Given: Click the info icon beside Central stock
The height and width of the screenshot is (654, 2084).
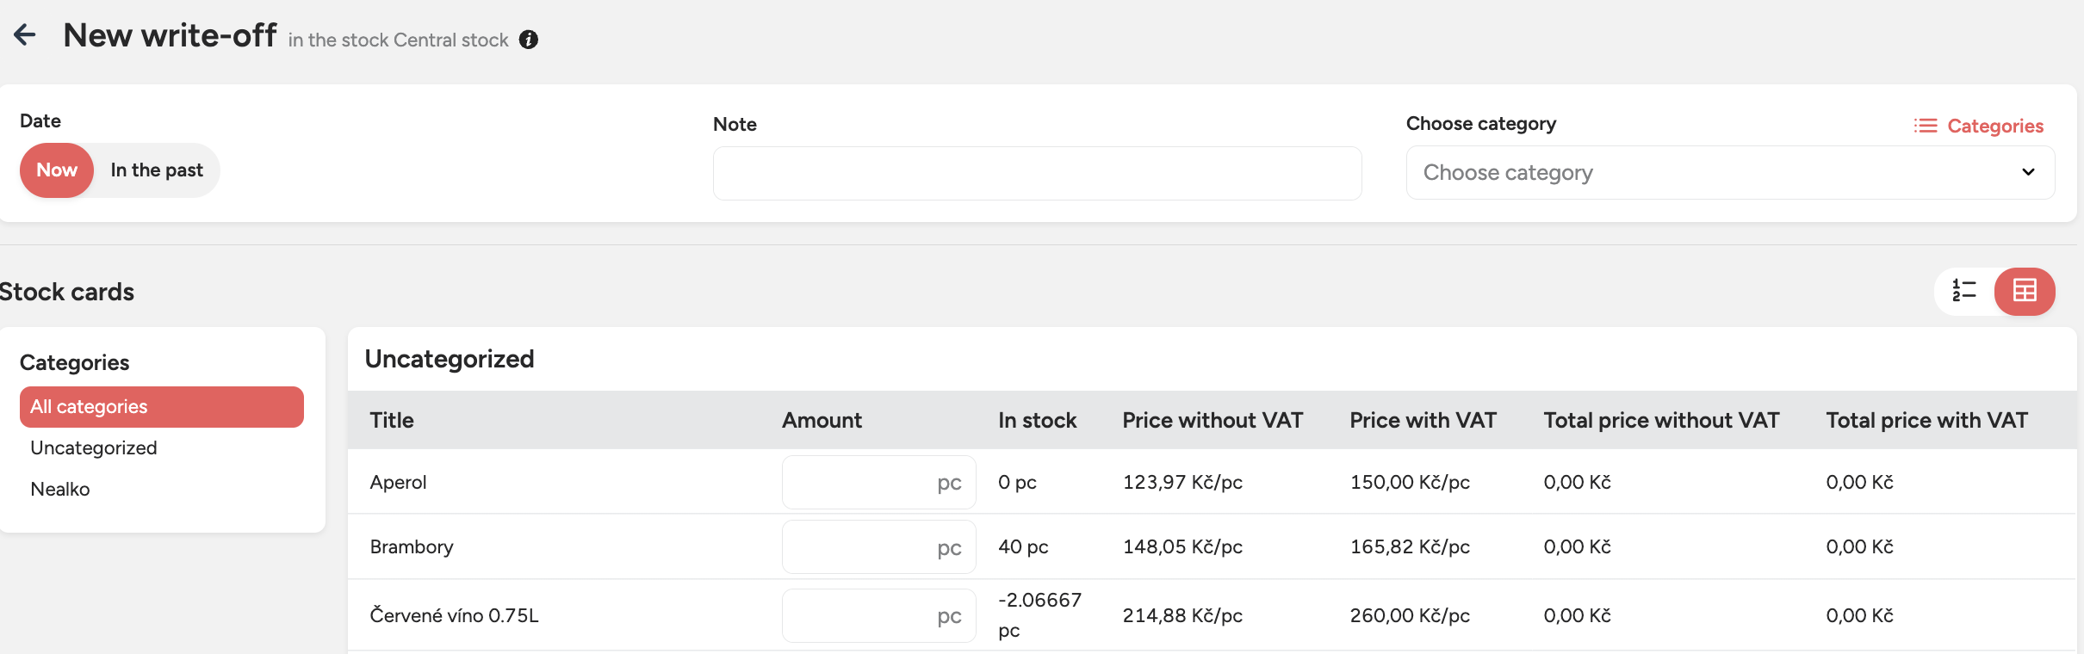Looking at the screenshot, I should (x=529, y=40).
